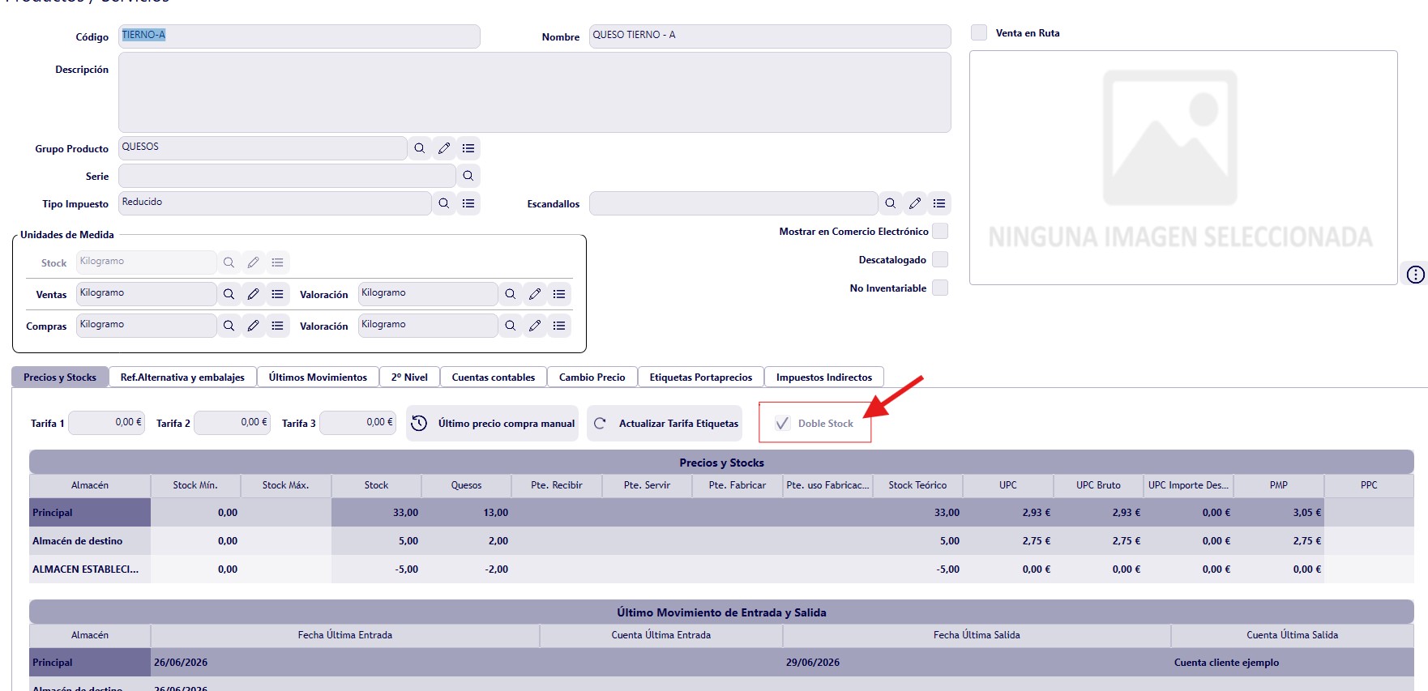The height and width of the screenshot is (691, 1428).
Task: Click the Tarifa 2 price field
Action: tap(233, 423)
